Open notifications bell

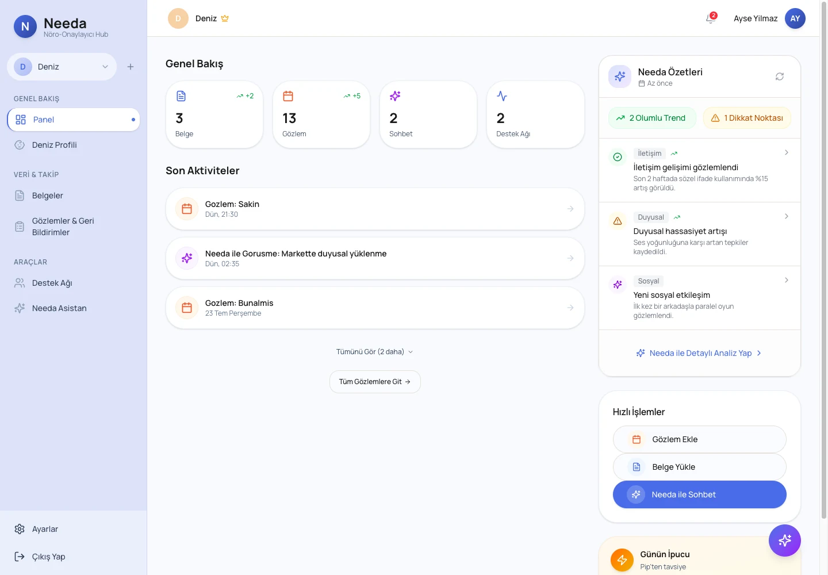point(711,18)
